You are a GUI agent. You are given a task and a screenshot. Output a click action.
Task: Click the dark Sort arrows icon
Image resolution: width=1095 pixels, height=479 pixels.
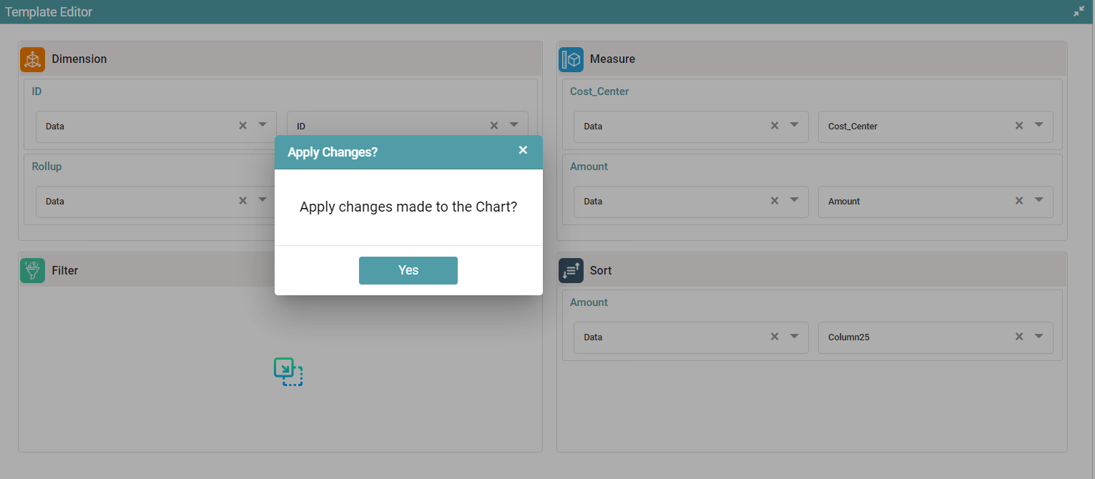click(571, 270)
